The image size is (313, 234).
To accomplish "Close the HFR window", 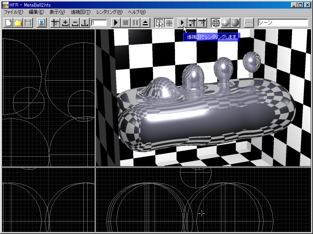I will (308, 5).
